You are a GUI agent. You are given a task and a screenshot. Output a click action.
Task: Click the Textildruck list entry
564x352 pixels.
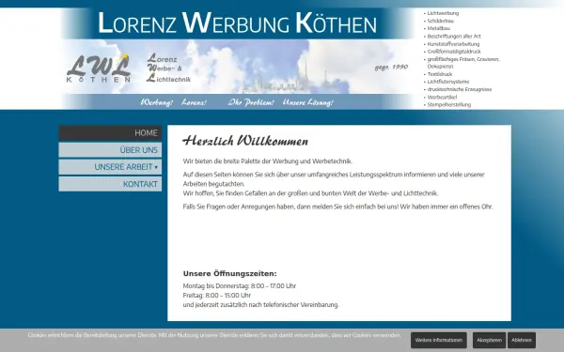440,74
